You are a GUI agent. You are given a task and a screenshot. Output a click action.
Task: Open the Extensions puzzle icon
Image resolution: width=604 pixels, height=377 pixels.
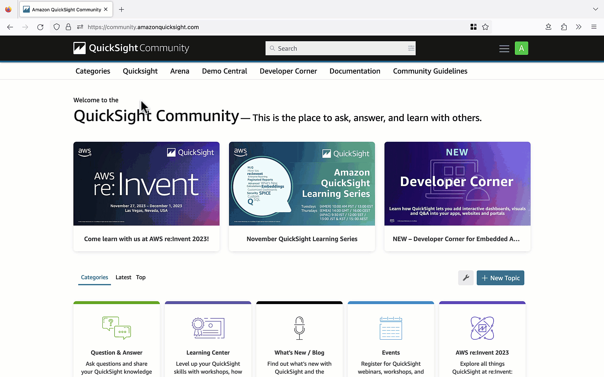click(x=564, y=27)
